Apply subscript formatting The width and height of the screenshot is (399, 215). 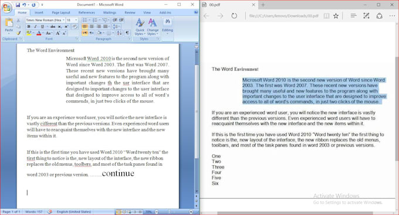tap(59, 26)
